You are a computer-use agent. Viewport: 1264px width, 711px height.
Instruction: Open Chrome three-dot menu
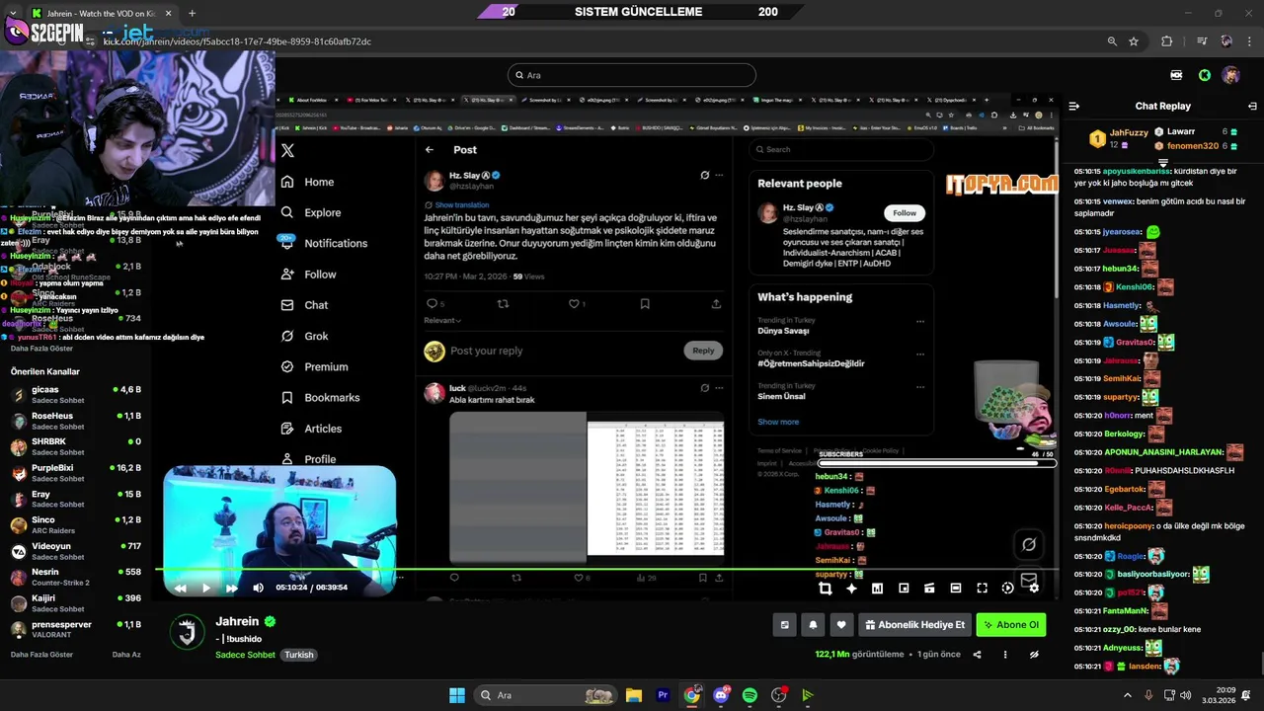1250,41
